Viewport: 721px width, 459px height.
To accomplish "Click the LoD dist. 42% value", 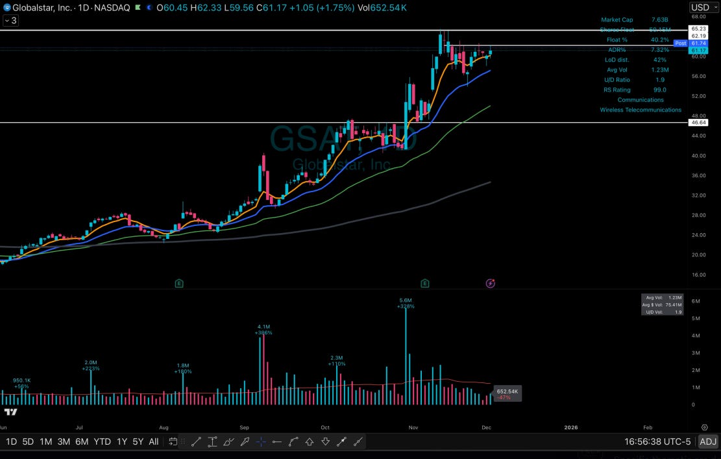I will pyautogui.click(x=659, y=60).
